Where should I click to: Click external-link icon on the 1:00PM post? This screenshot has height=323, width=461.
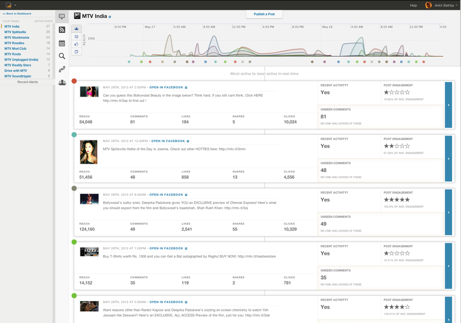[x=186, y=249]
